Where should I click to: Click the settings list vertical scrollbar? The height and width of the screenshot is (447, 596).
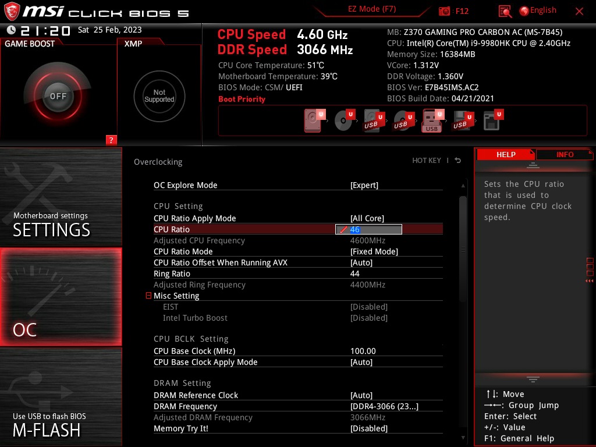463,249
